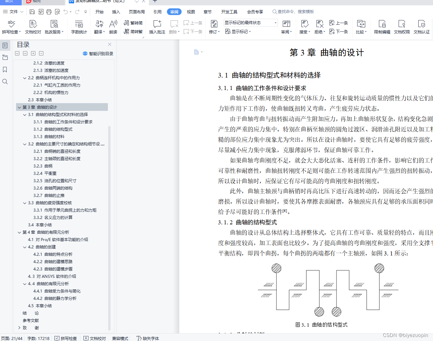Switch to the 开发工具 tab
The height and width of the screenshot is (341, 433).
click(229, 12)
